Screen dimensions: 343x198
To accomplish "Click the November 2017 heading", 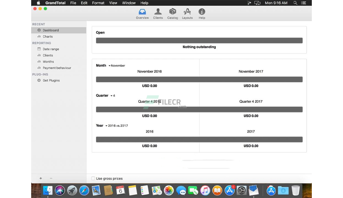I will 251,71.
